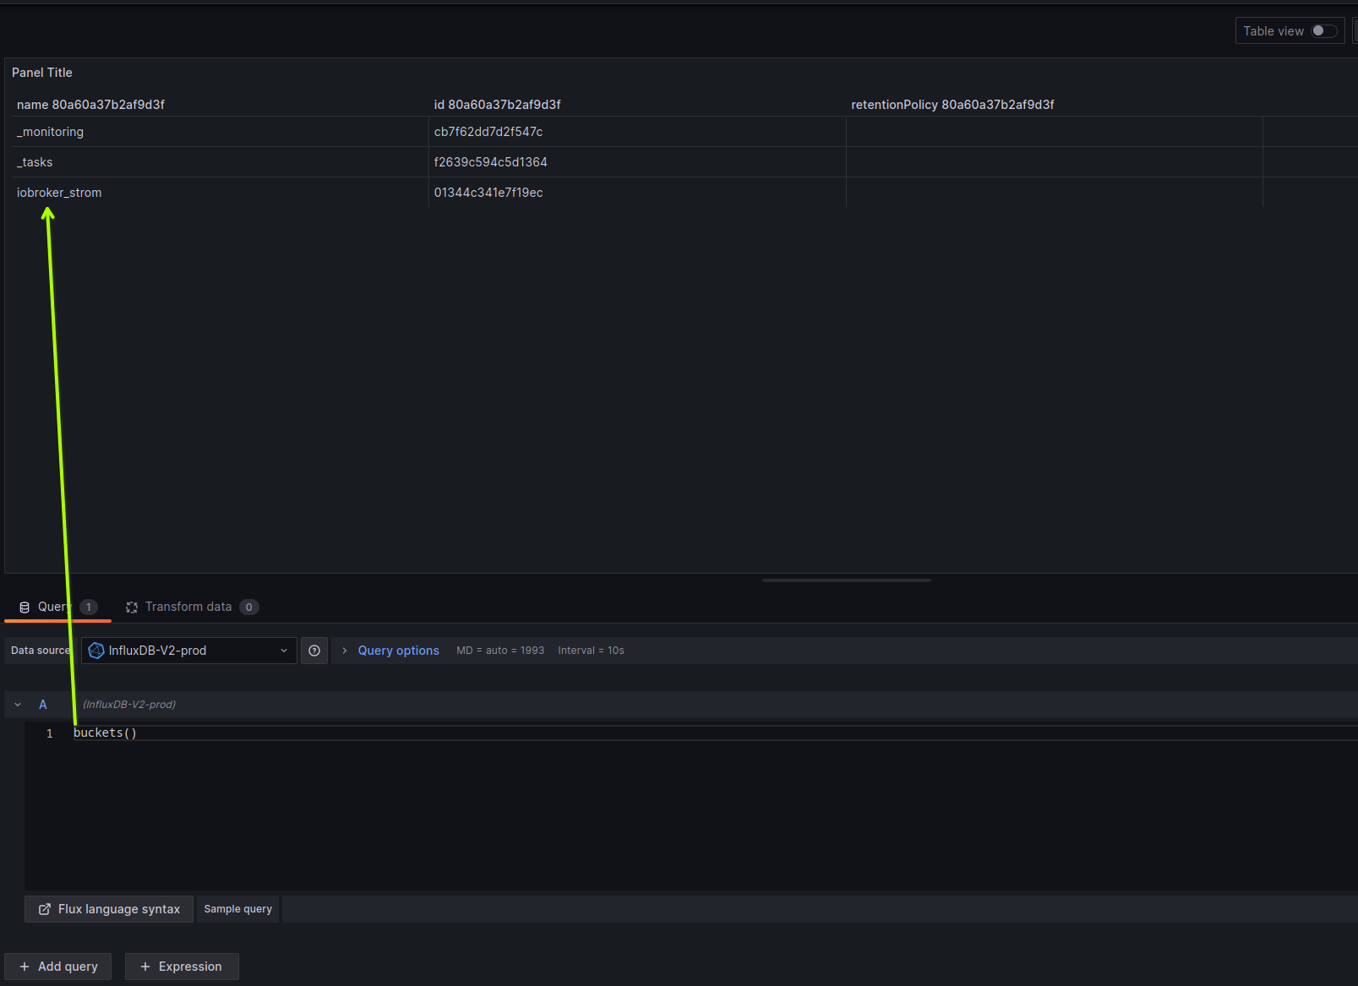Click the Interval = 10s text

[x=591, y=651]
